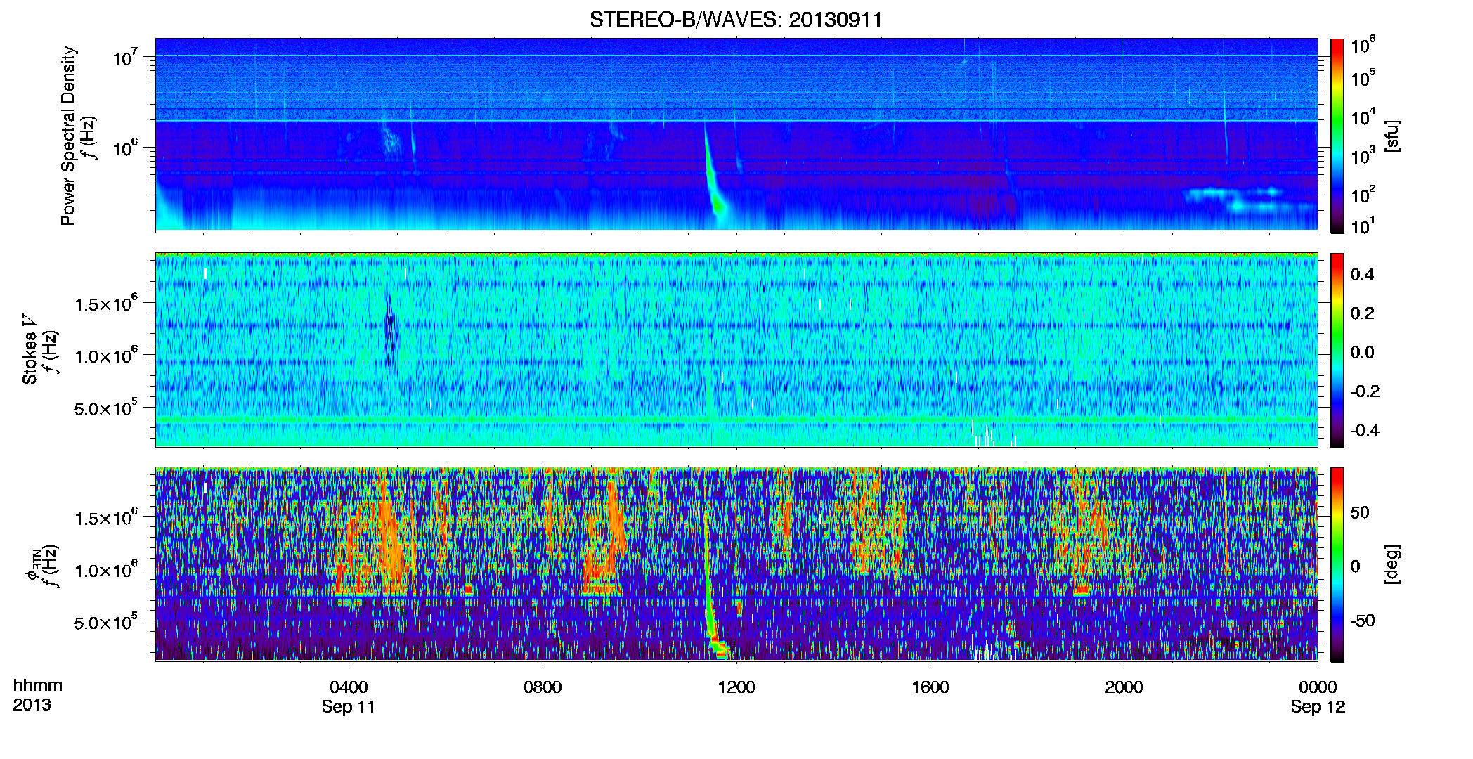Click the hhmm time format label

point(38,686)
